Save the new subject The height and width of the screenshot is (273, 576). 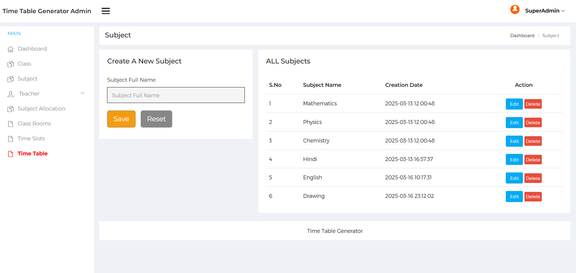click(x=121, y=119)
